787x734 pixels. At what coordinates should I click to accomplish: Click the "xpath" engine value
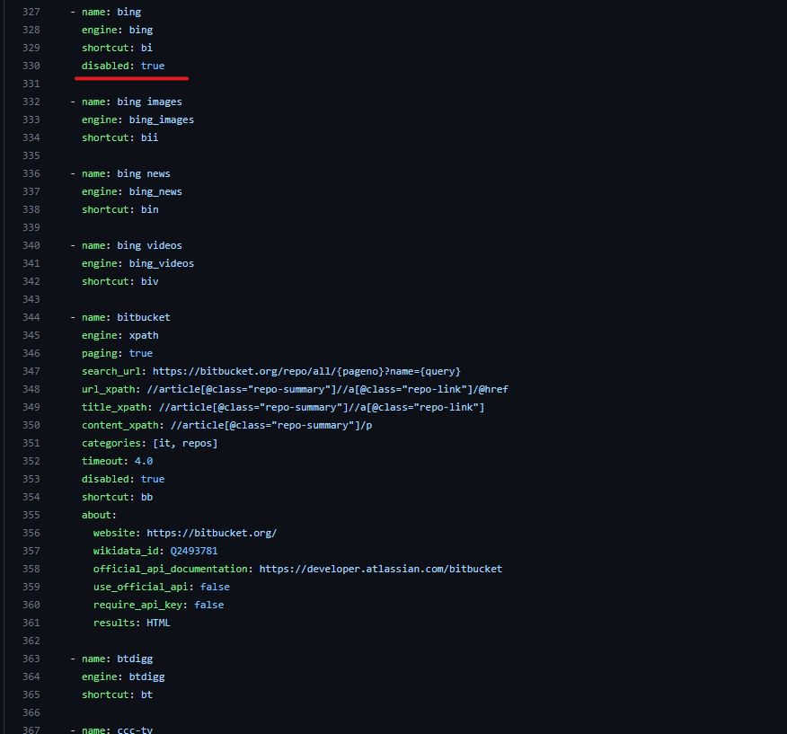(144, 335)
